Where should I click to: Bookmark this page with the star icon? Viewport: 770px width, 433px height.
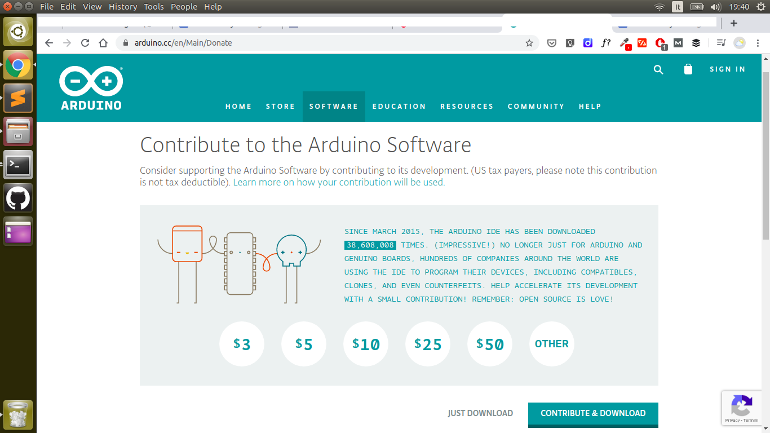tap(529, 43)
